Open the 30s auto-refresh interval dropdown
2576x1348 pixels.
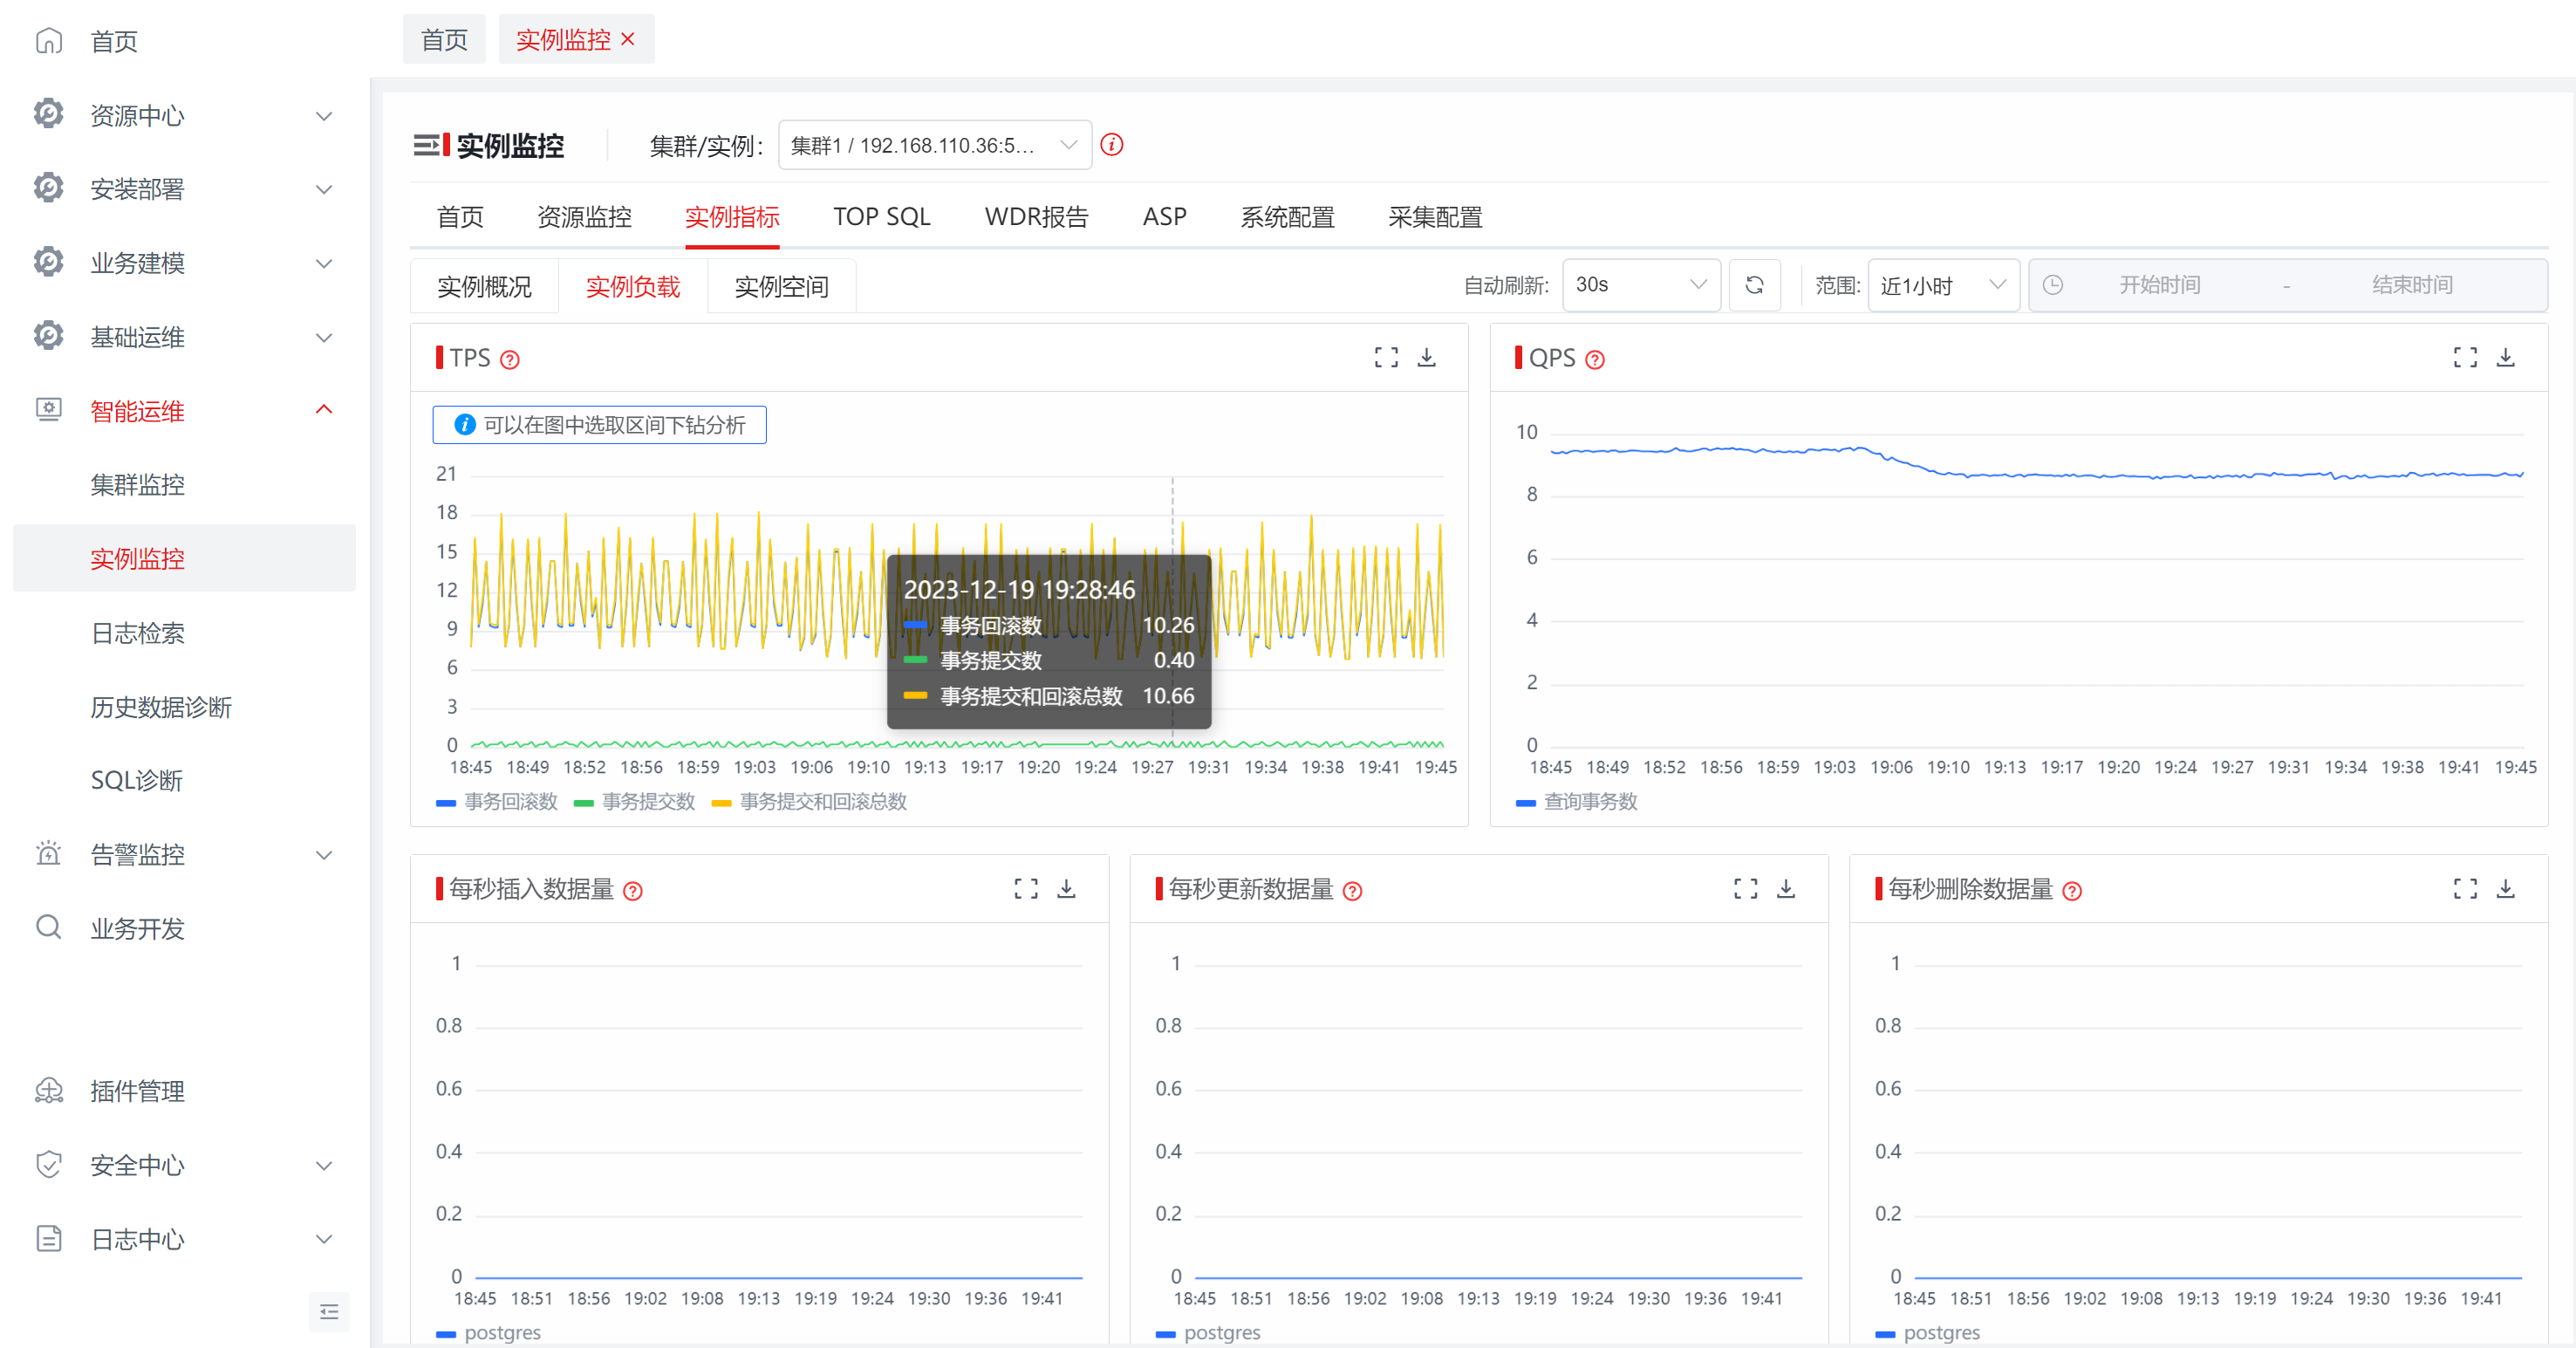click(1641, 285)
